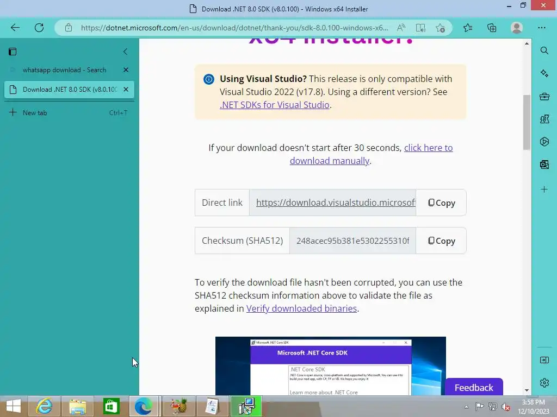This screenshot has width=557, height=417.
Task: Select the SHA512 checksum value field
Action: click(x=352, y=241)
